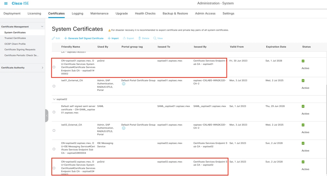Click the View magnifier button

[x=158, y=38]
